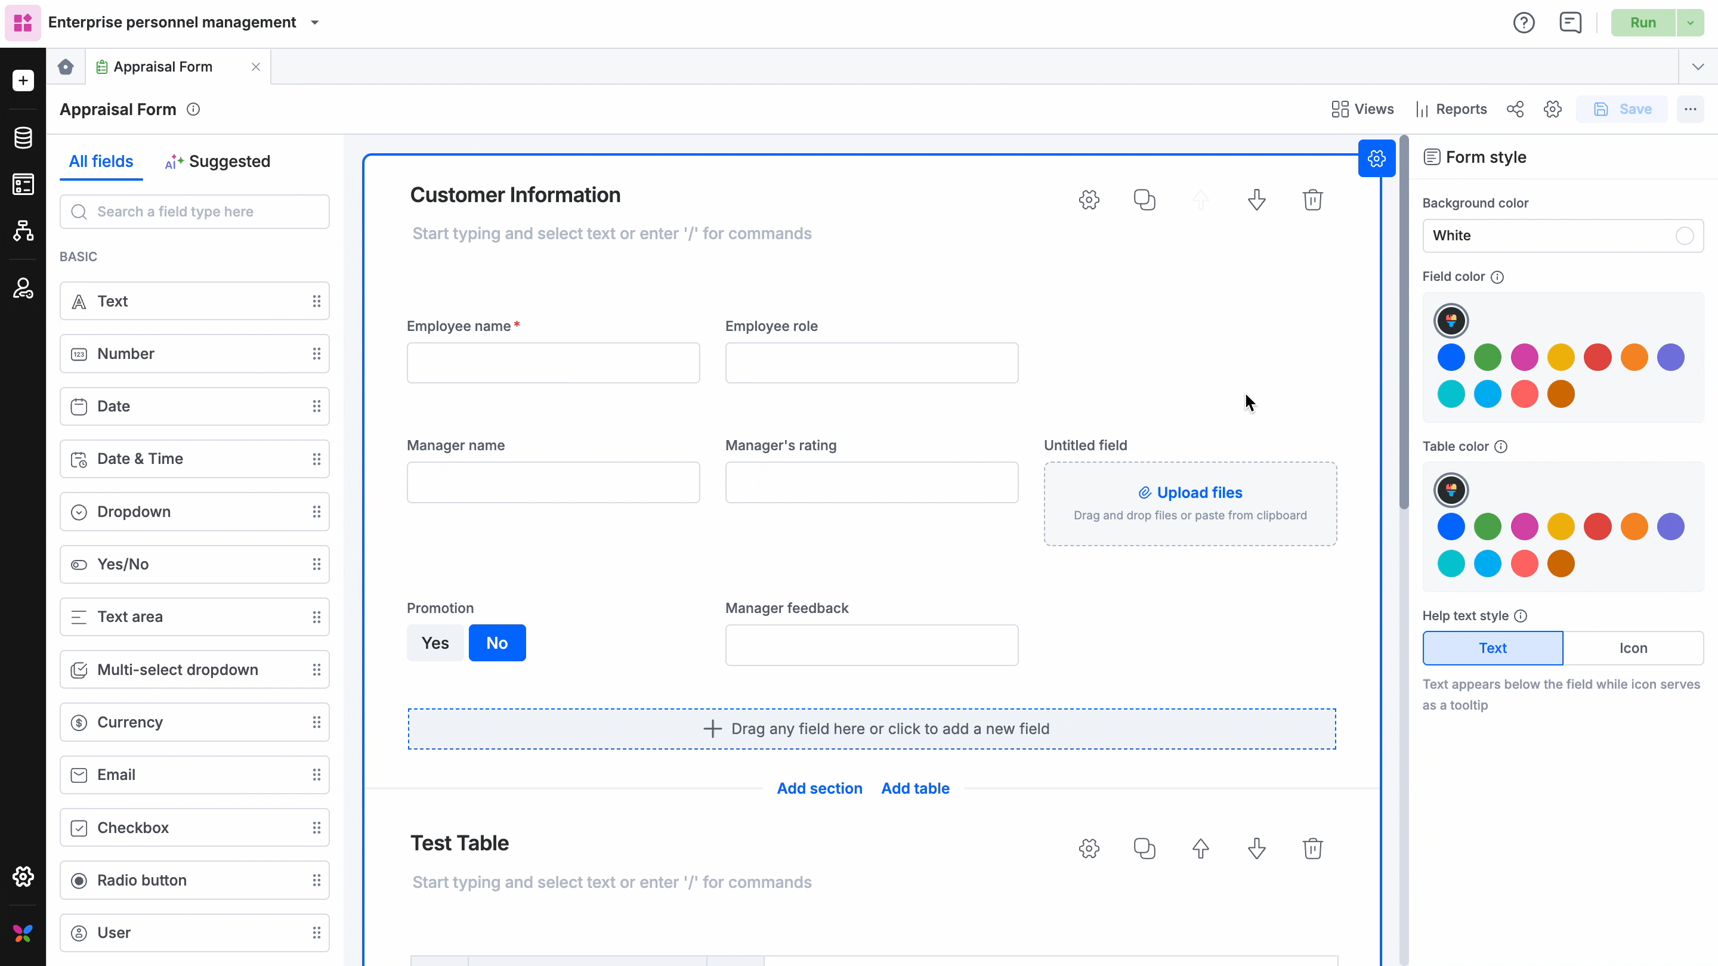Screen dimensions: 1718x966
Task: Click the Table color info icon
Action: [1501, 447]
